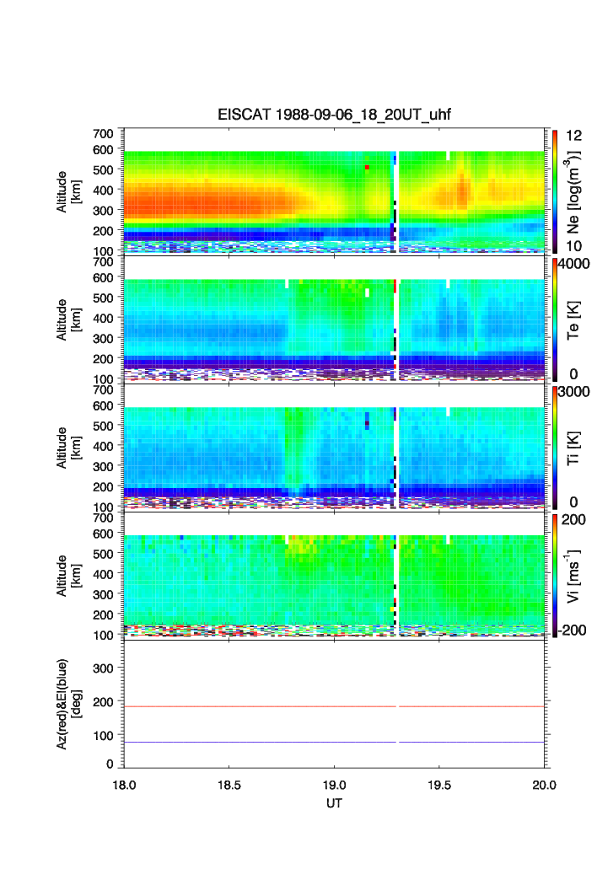Click the Ne electron density colorbar
This screenshot has width=597, height=896.
pos(555,190)
